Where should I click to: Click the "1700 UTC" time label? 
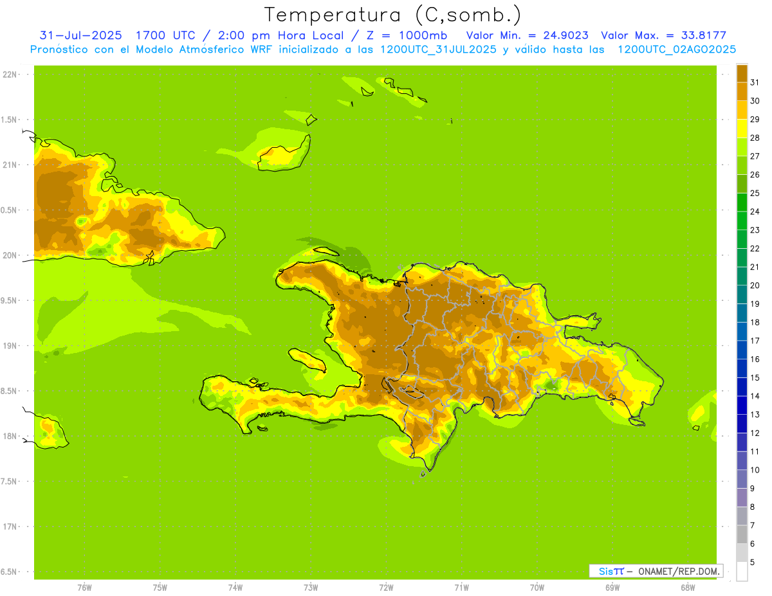[166, 35]
